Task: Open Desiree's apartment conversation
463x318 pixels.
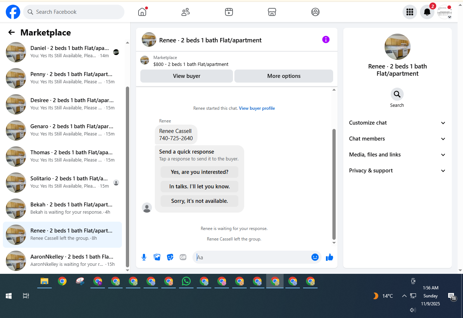Action: [62, 104]
